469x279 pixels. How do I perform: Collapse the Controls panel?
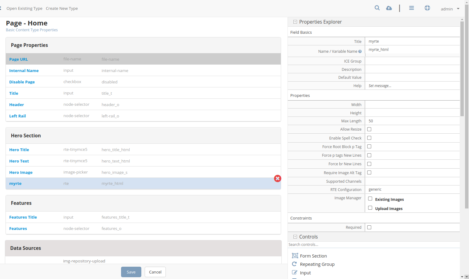[x=295, y=237]
